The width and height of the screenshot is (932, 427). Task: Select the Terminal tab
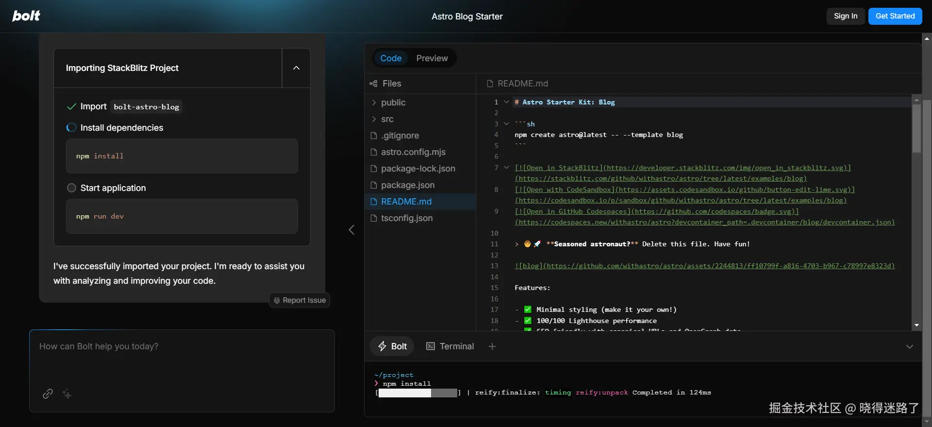pos(450,346)
